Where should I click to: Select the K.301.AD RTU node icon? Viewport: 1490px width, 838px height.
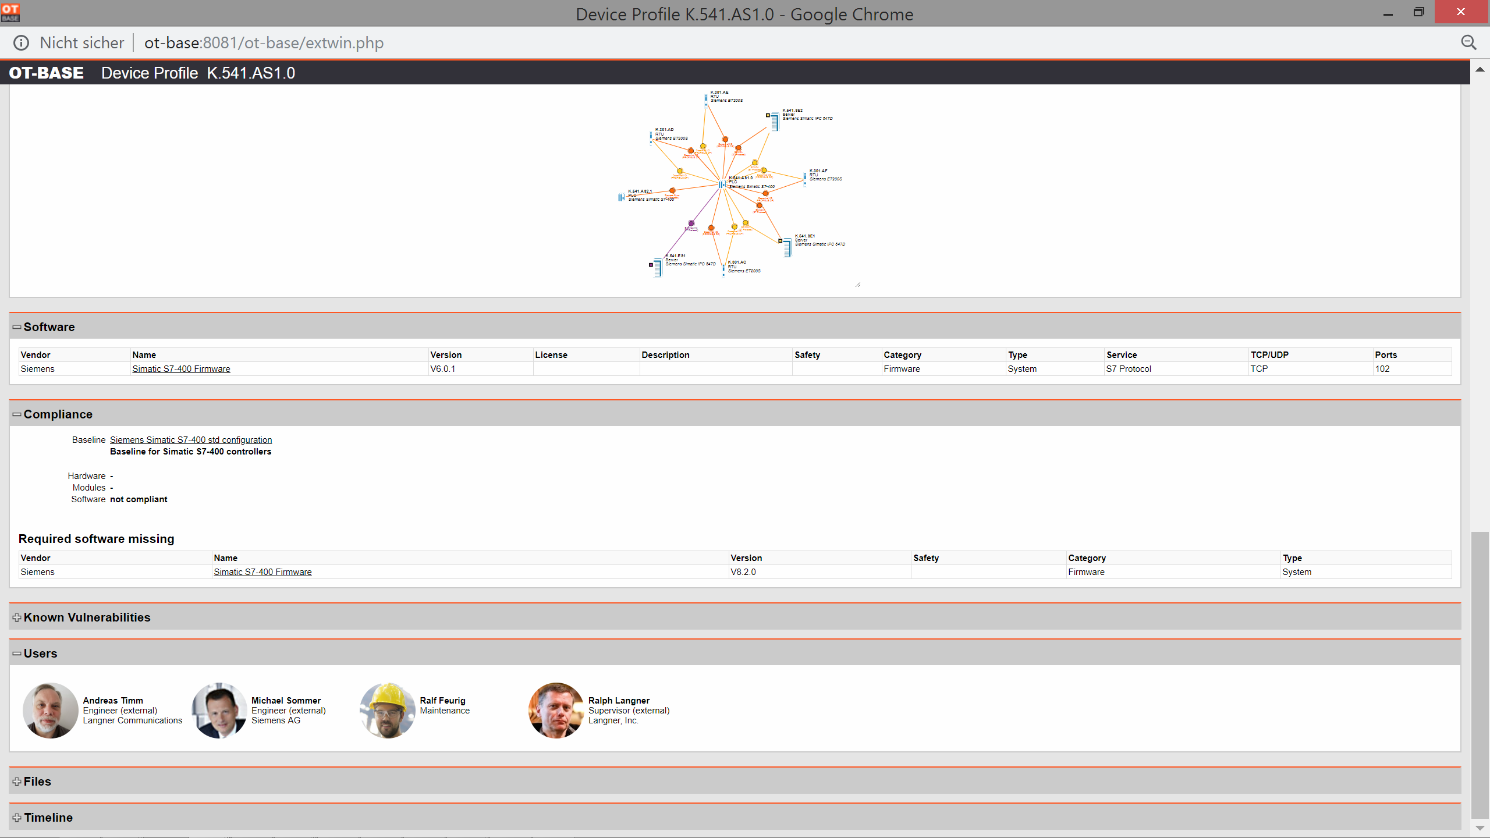point(651,137)
